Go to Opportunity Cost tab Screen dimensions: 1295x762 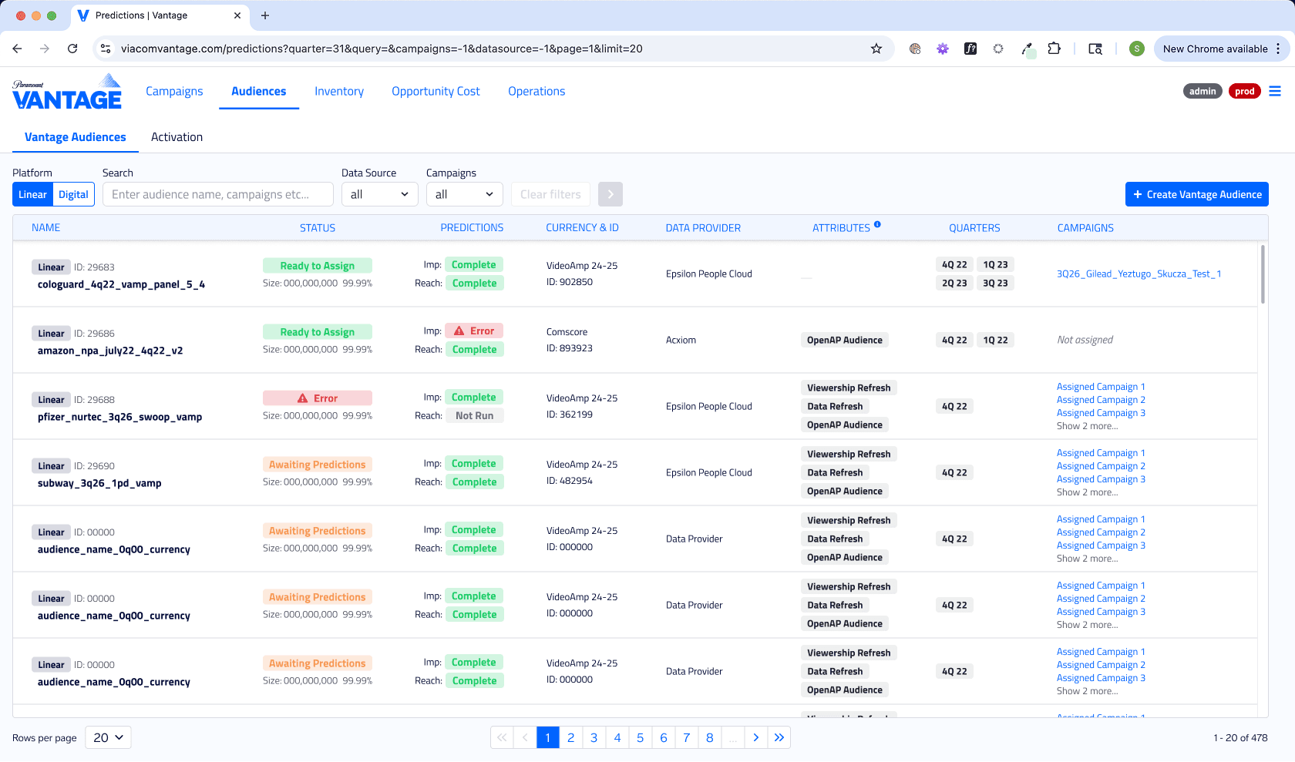pyautogui.click(x=436, y=91)
